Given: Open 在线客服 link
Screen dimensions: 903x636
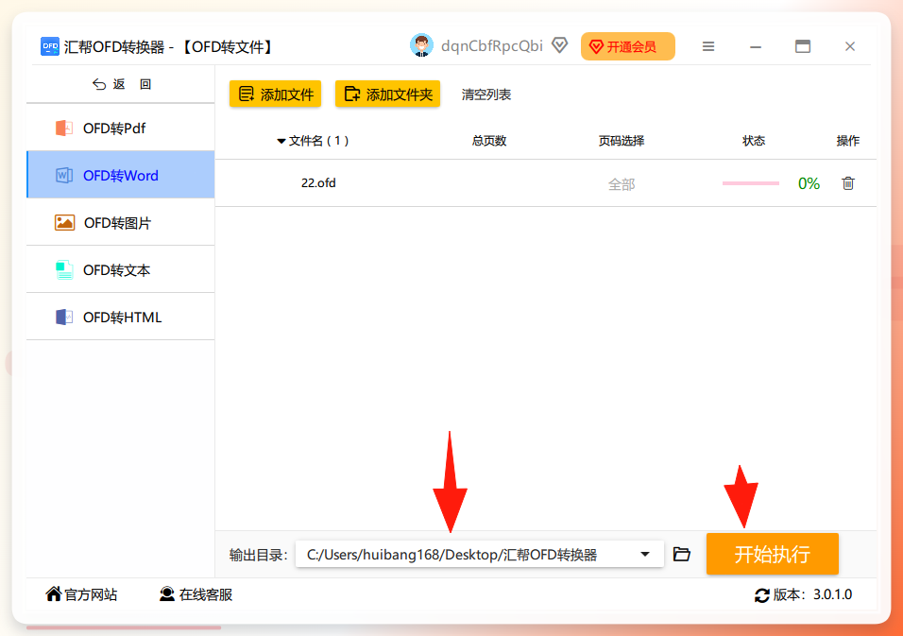Looking at the screenshot, I should click(196, 594).
